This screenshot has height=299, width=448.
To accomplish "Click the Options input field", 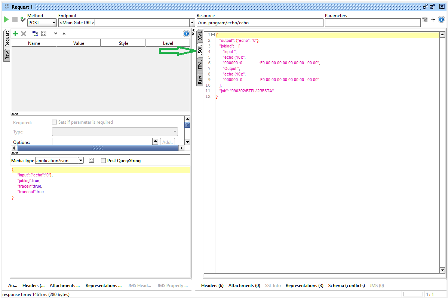I will click(102, 142).
